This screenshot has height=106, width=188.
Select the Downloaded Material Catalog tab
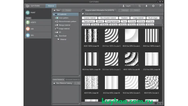pos(73,79)
